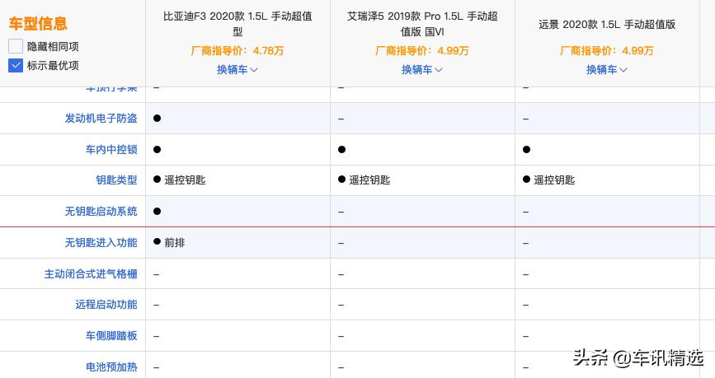Click the 主动闭合式进气格栅 row label
Screen dimensions: 715x378
(91, 274)
